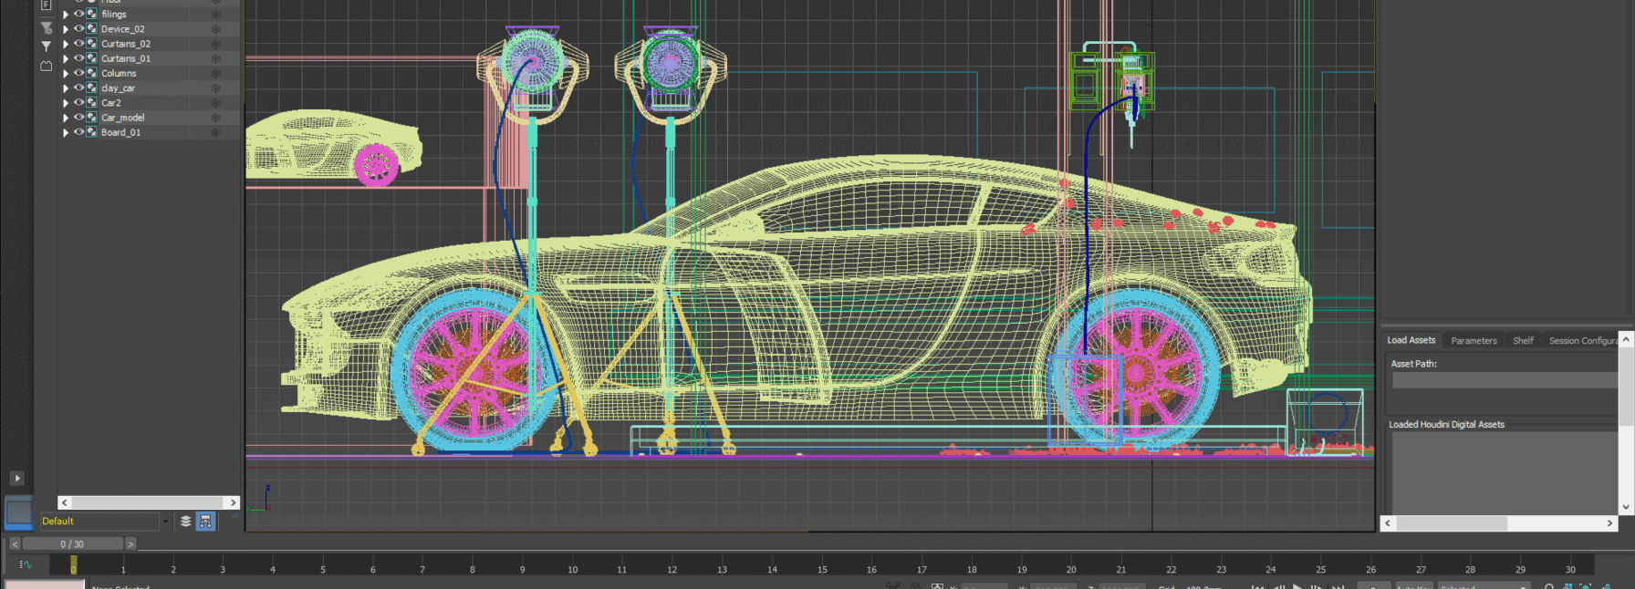Image resolution: width=1635 pixels, height=589 pixels.
Task: Expand the Device_02 tree item
Action: [66, 29]
